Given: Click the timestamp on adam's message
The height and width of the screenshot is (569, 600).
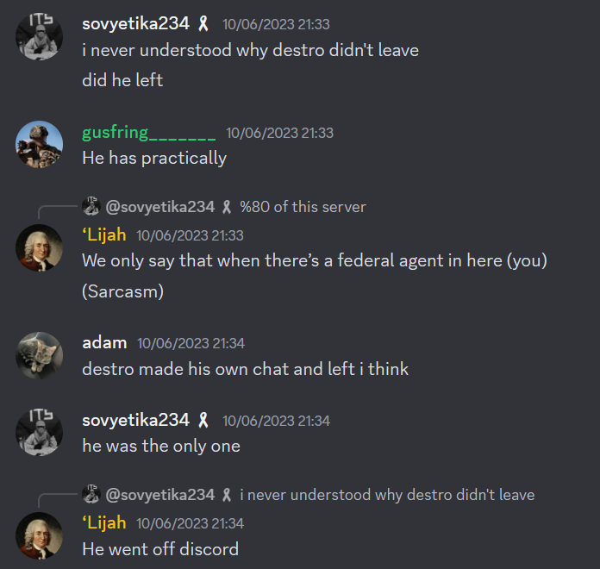Looking at the screenshot, I should click(191, 343).
